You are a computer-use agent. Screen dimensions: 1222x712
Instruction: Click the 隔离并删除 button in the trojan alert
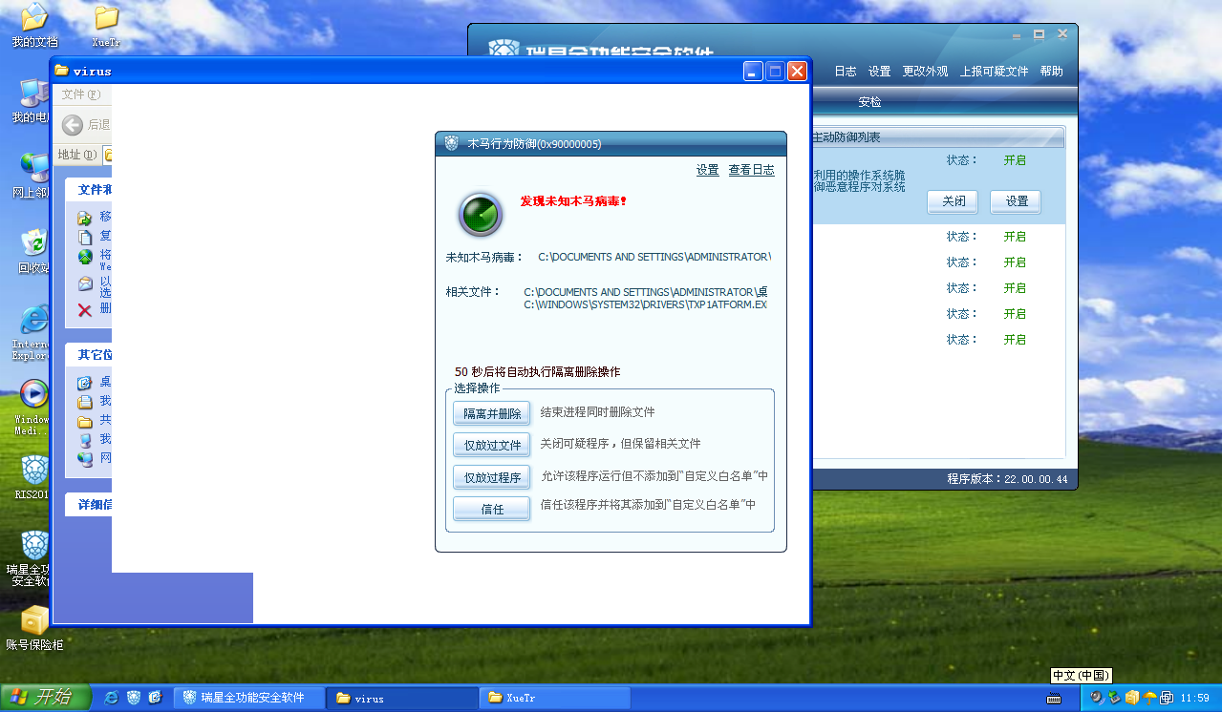click(492, 413)
